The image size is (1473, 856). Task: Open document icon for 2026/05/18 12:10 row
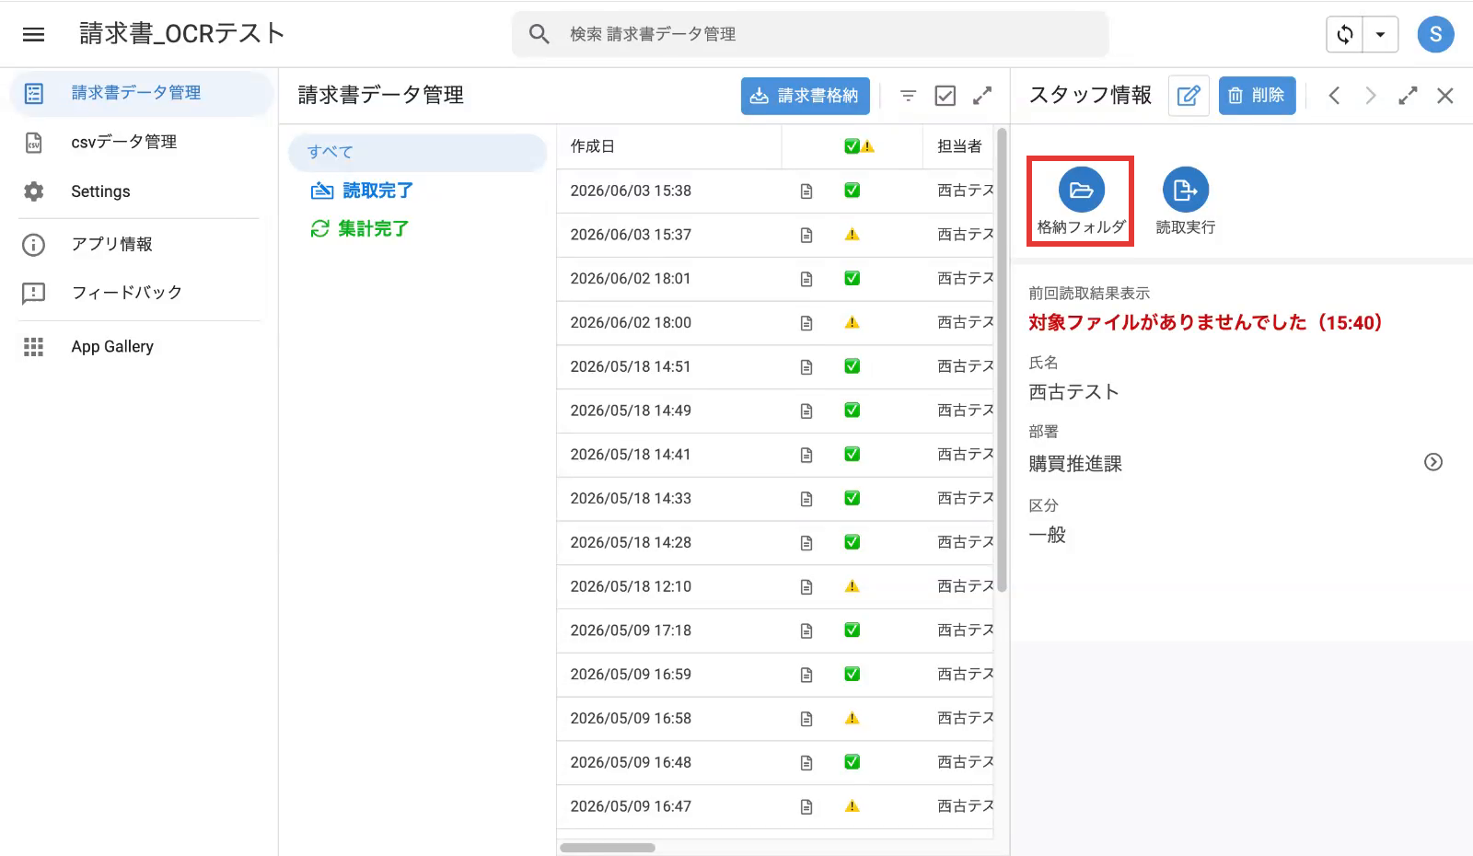(x=806, y=587)
